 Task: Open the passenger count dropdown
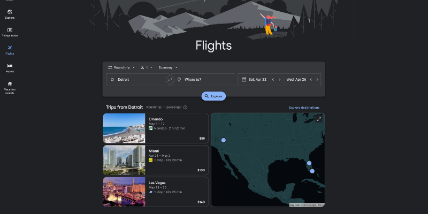point(146,67)
